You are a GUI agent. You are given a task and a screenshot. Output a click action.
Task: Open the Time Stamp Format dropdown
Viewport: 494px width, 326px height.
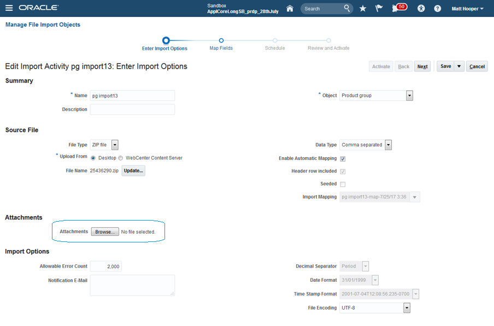pyautogui.click(x=416, y=294)
